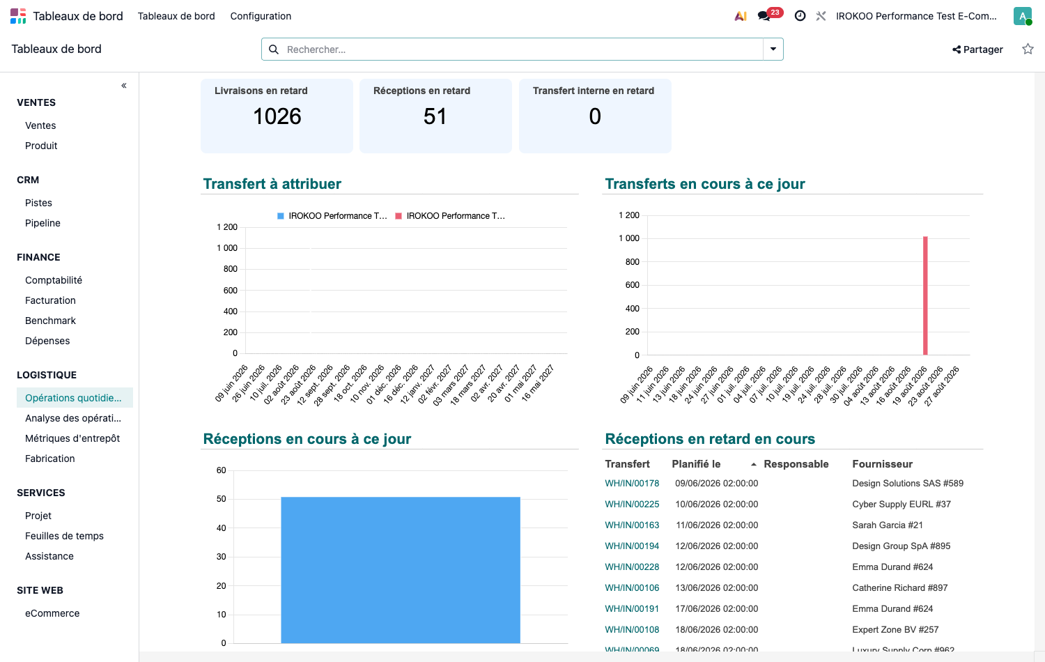Click the search magnifier icon
This screenshot has height=662, width=1045.
coord(274,49)
